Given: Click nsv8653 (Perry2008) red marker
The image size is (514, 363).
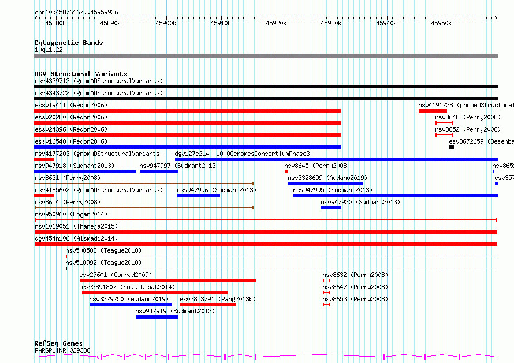Looking at the screenshot, I should point(326,305).
